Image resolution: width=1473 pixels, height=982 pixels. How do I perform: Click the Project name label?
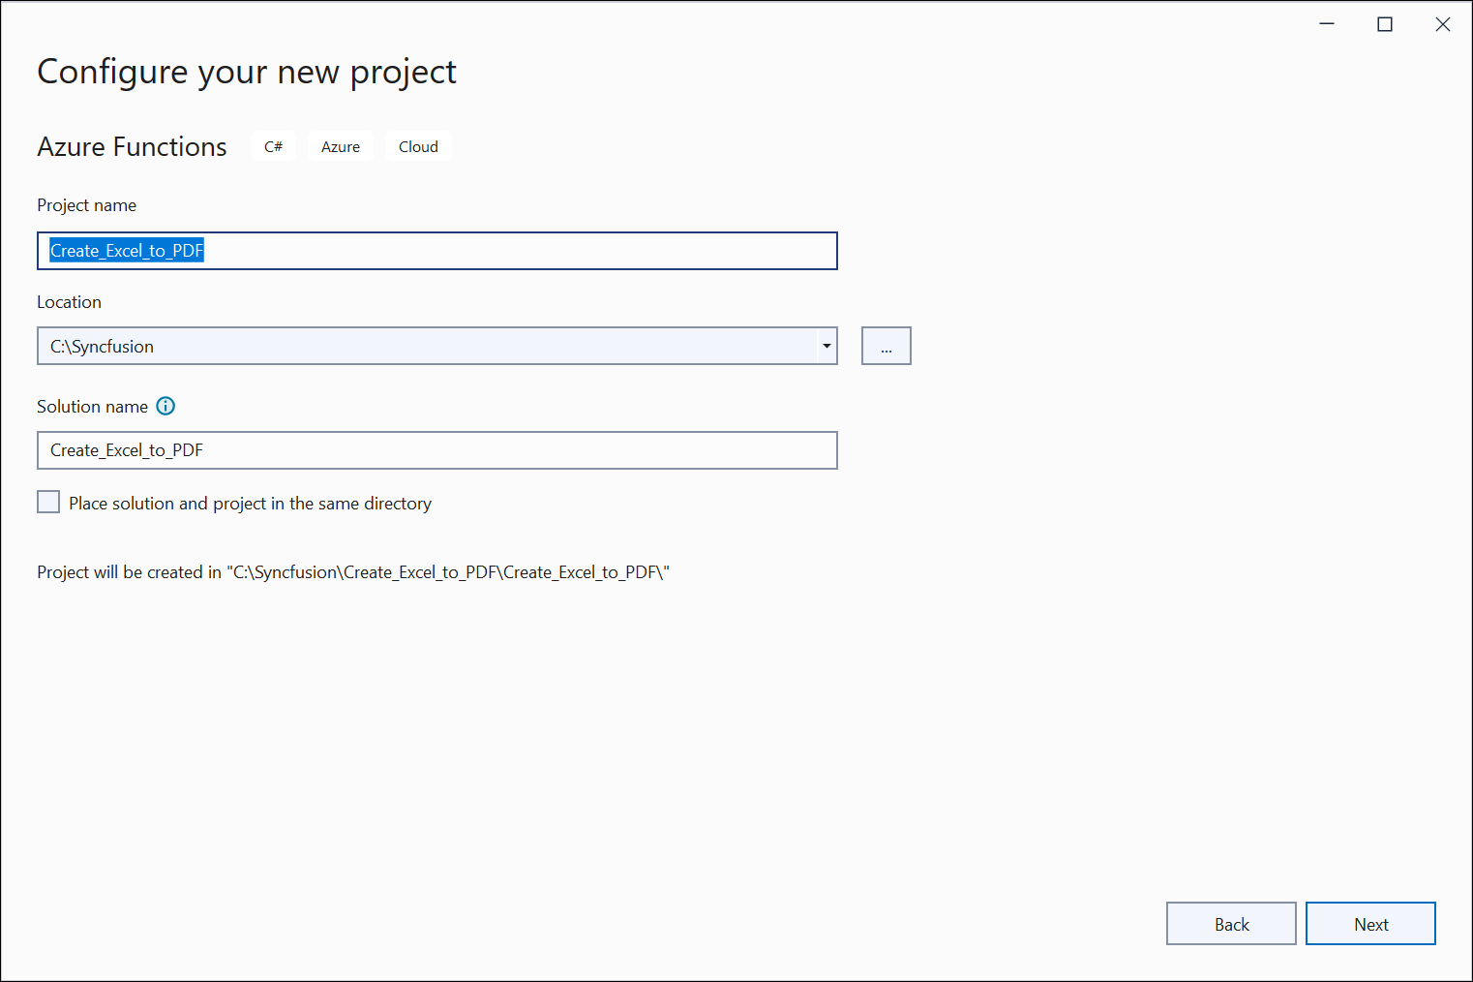tap(86, 205)
